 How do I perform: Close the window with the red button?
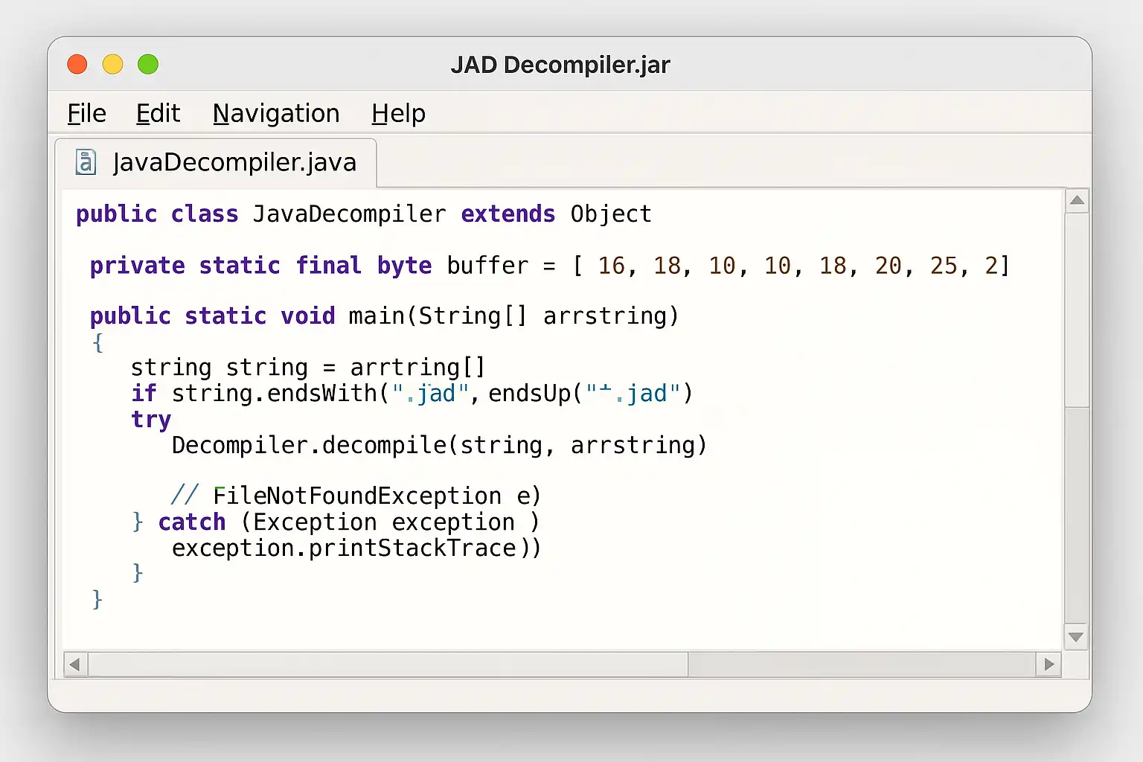(77, 65)
